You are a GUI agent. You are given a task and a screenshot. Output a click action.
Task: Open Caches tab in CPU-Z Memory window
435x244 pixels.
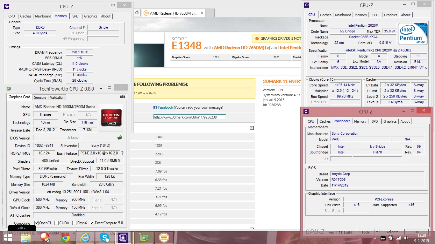(x=26, y=16)
